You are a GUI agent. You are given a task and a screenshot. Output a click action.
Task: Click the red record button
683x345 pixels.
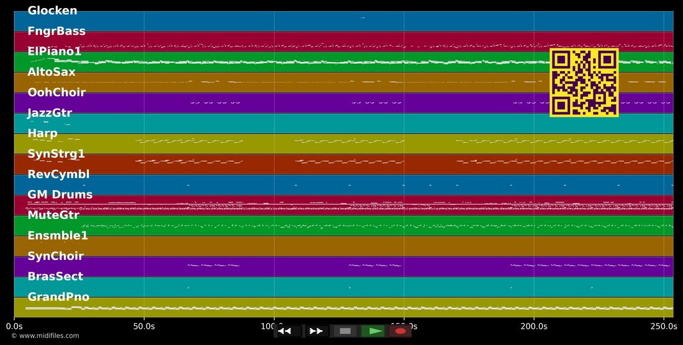pos(400,331)
